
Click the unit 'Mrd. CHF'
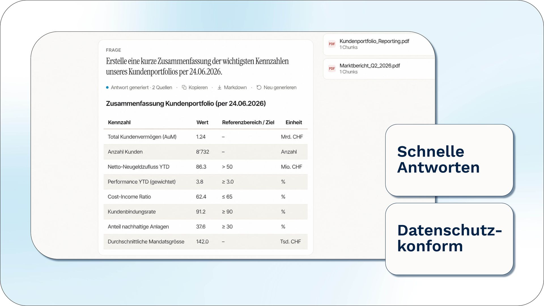click(x=292, y=137)
